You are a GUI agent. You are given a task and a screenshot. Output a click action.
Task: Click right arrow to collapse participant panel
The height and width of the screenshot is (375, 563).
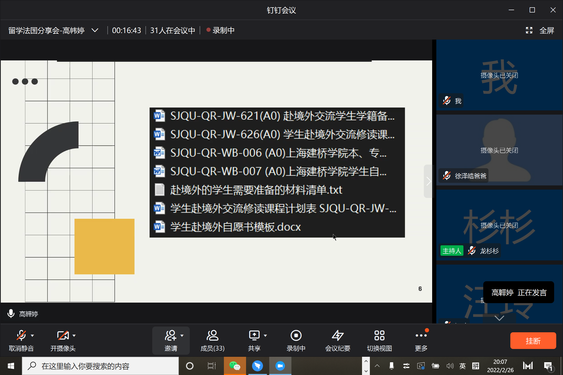[x=428, y=181]
